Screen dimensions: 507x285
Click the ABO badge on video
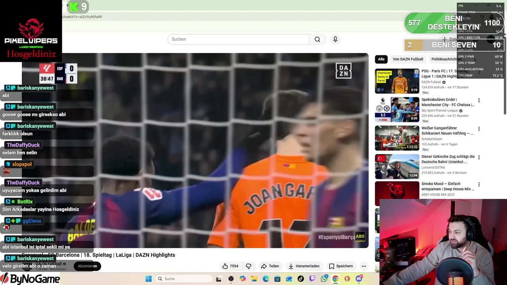click(360, 236)
